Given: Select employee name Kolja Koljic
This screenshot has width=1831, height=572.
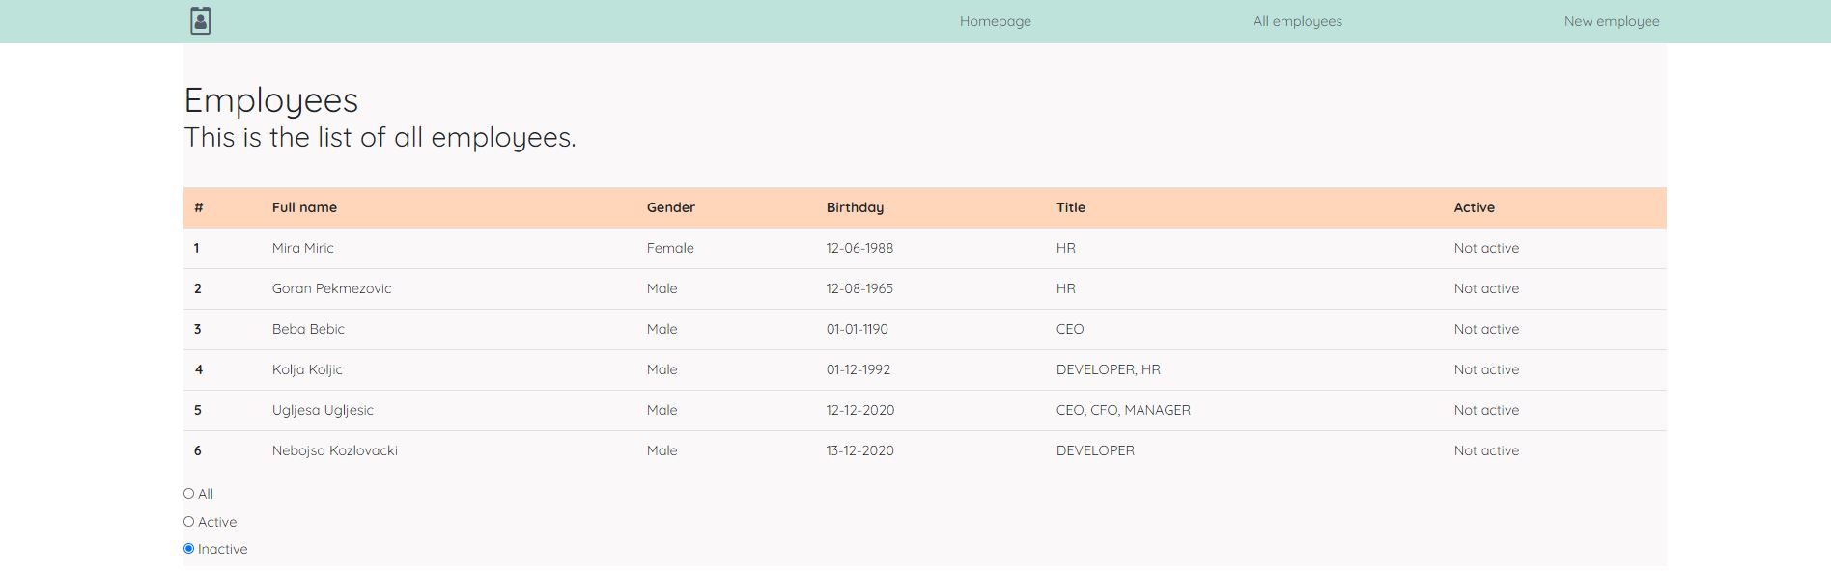Looking at the screenshot, I should point(307,369).
